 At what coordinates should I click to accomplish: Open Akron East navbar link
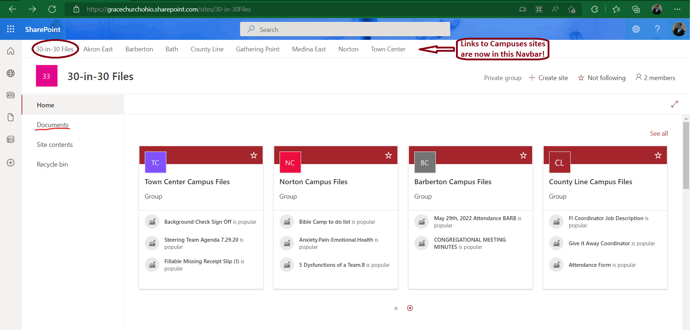coord(98,49)
